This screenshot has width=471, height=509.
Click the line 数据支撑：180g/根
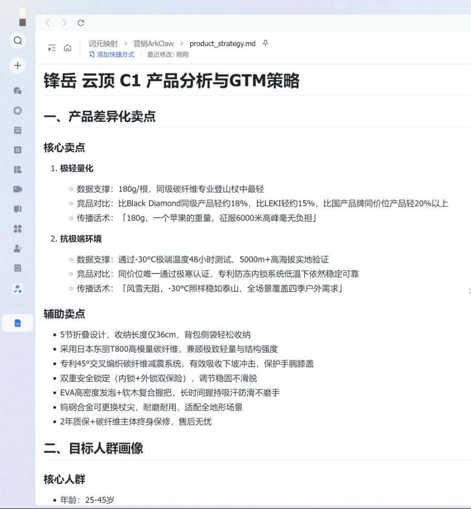(x=170, y=189)
